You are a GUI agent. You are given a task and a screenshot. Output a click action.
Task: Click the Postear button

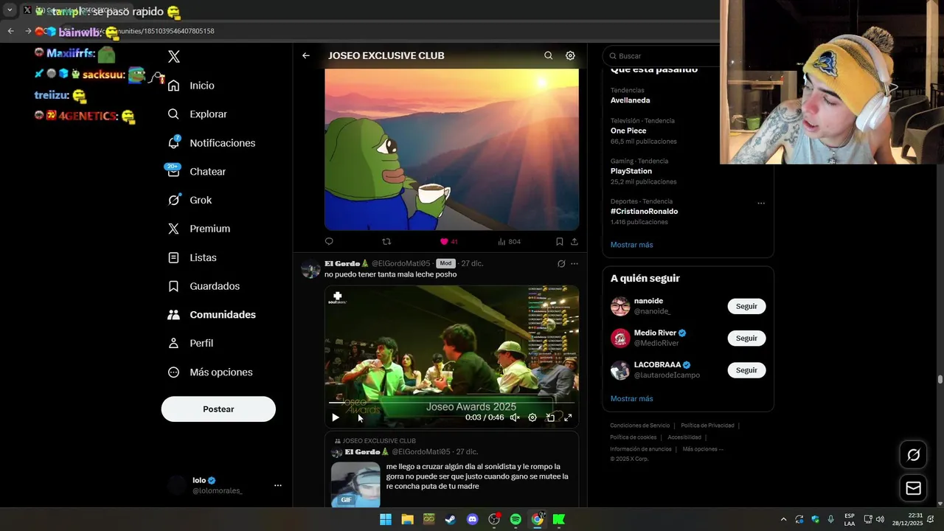[x=218, y=409]
